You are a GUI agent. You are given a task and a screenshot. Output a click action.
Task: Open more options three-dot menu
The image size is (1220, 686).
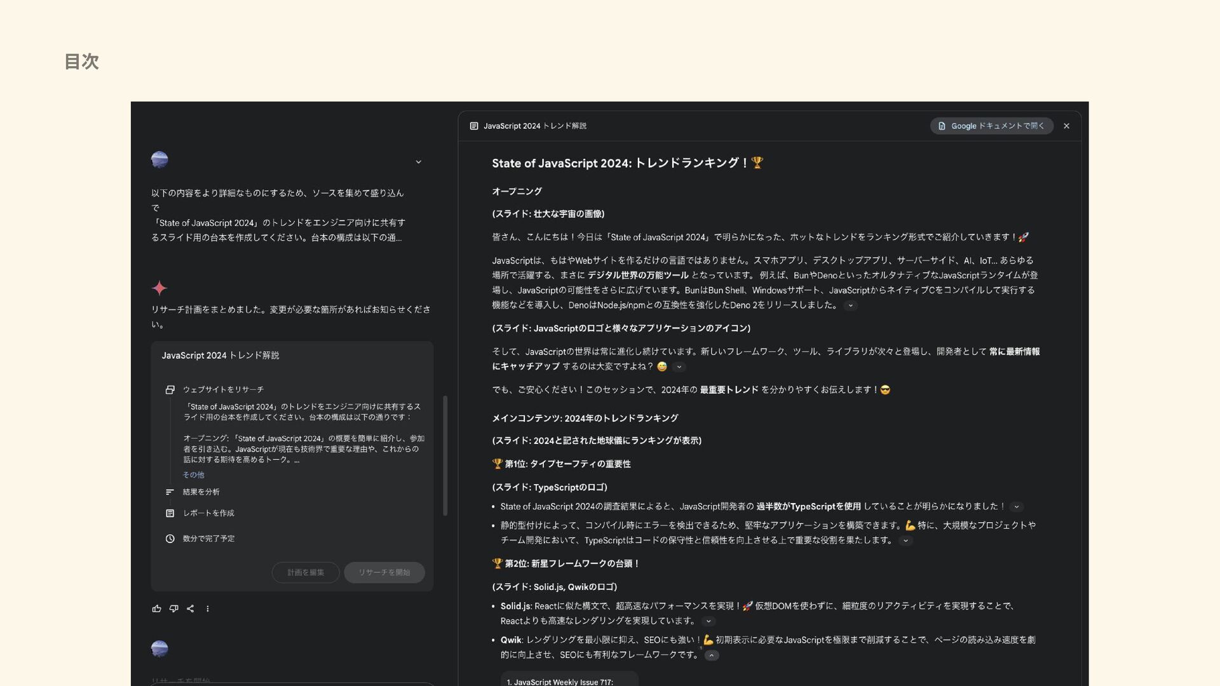[x=207, y=609]
